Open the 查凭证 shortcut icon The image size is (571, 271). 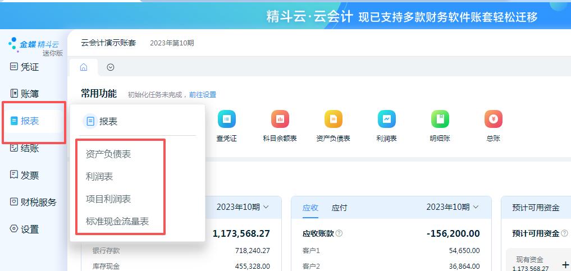[226, 120]
